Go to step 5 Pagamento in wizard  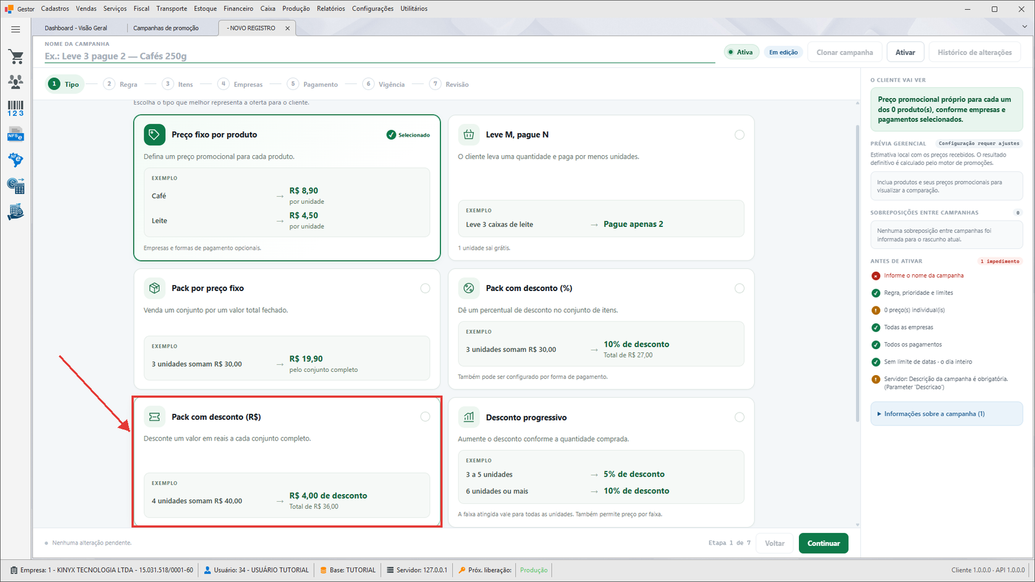click(x=313, y=84)
